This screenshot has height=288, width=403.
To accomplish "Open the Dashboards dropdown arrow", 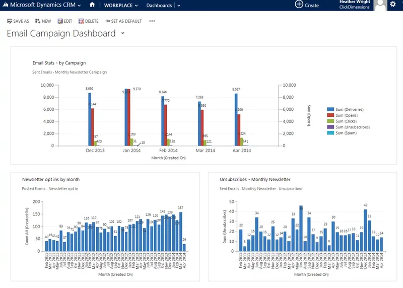I will tap(179, 6).
